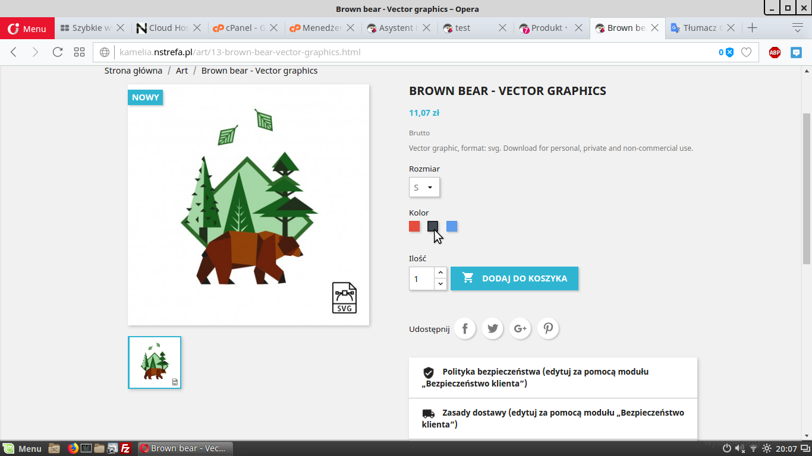Bookmark this page with the heart icon
The width and height of the screenshot is (812, 456).
click(x=746, y=52)
